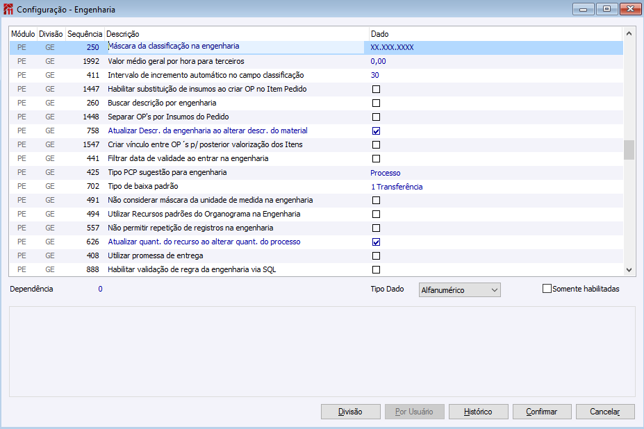The width and height of the screenshot is (644, 429).
Task: Sort by the Sequência column header
Action: tap(85, 34)
